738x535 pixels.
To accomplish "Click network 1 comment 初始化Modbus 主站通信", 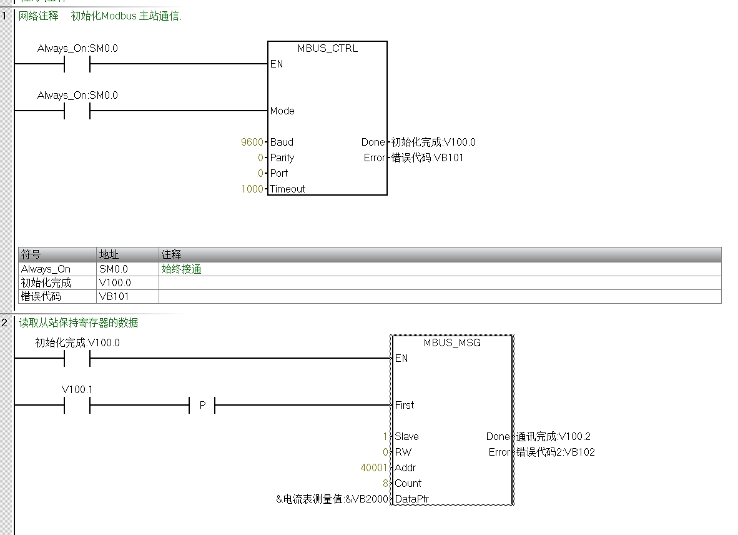I will pyautogui.click(x=126, y=16).
